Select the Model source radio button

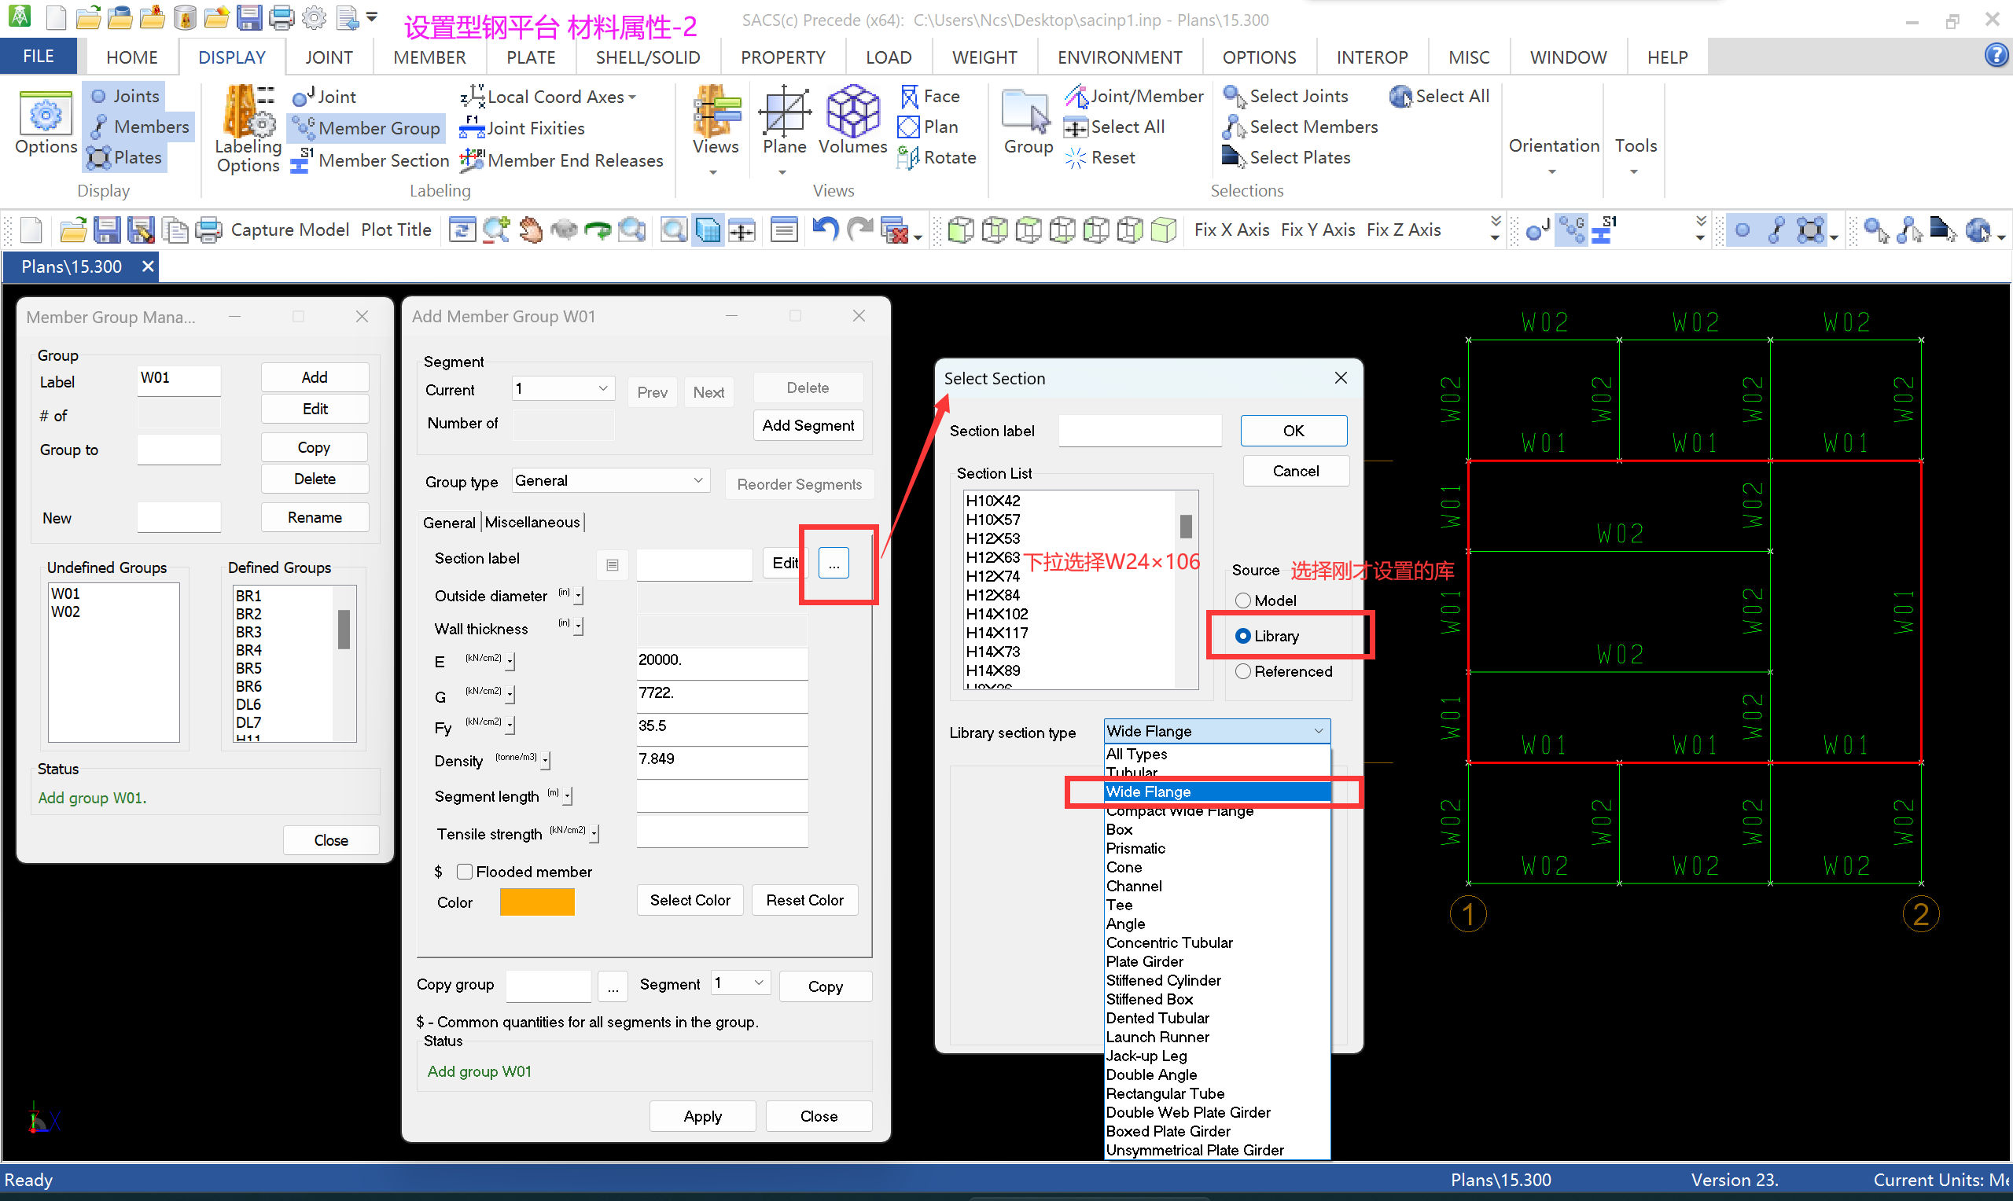pyautogui.click(x=1243, y=600)
